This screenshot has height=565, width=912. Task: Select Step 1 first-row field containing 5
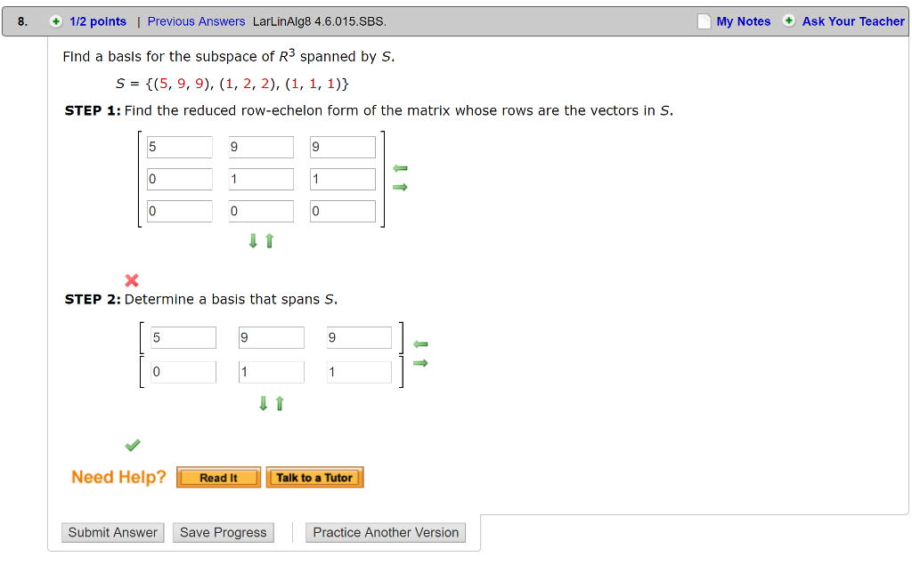point(180,147)
